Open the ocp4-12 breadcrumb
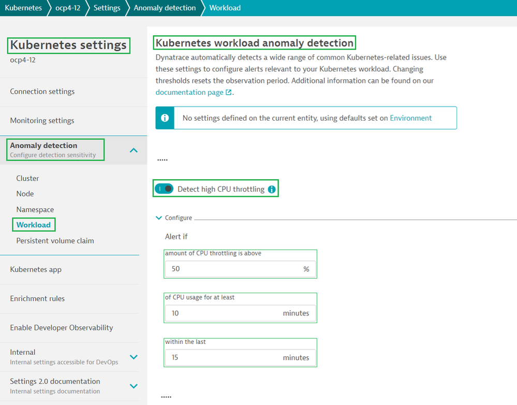The image size is (517, 405). click(x=68, y=8)
